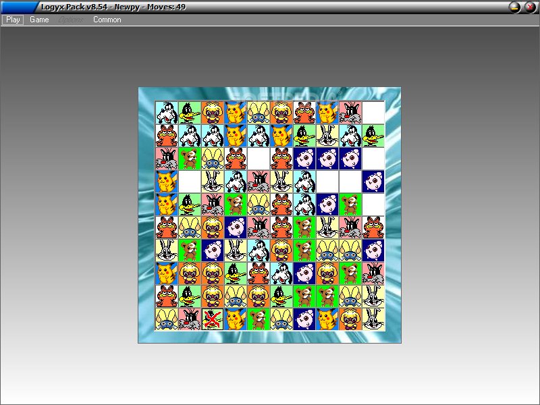Screen dimensions: 540x405
Task: Select the Pikachu tile in the fourth row
Action: 167,182
